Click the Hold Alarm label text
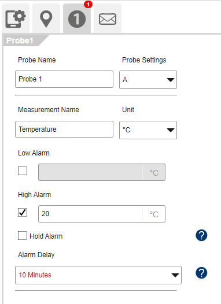 click(x=46, y=236)
